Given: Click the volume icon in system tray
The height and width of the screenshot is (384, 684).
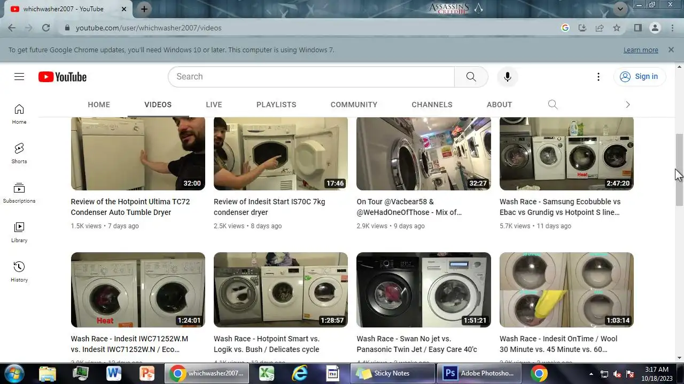Looking at the screenshot, I should (x=617, y=374).
